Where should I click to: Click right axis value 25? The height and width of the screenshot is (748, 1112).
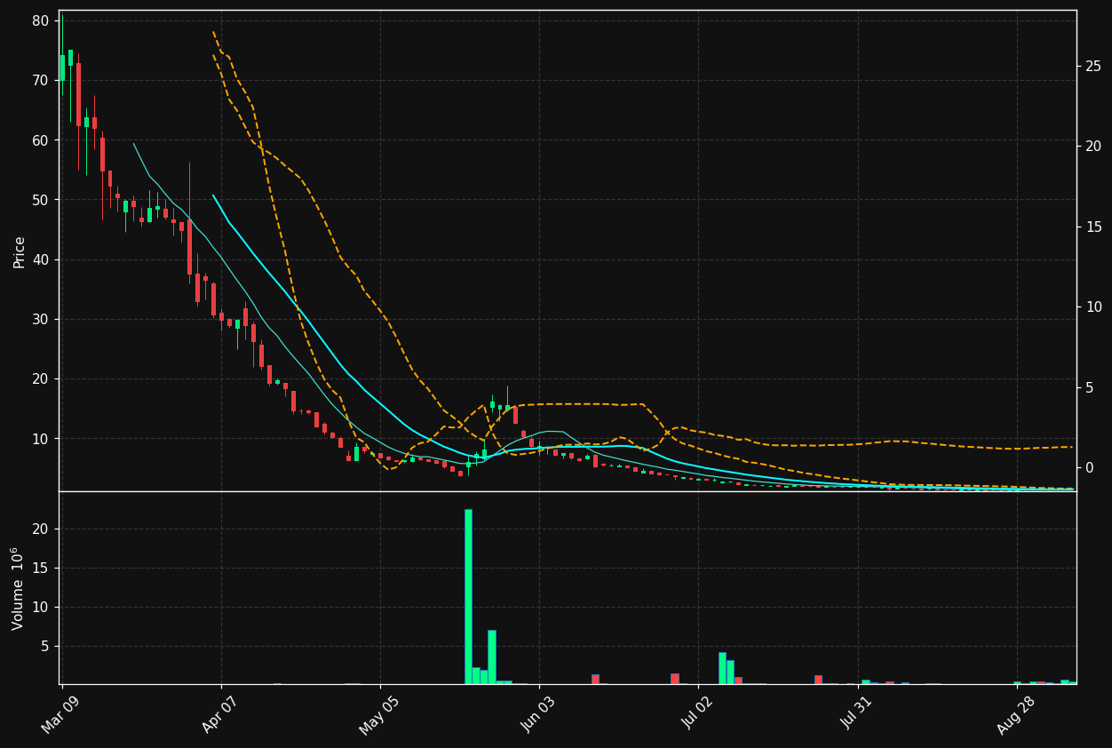pyautogui.click(x=1093, y=66)
